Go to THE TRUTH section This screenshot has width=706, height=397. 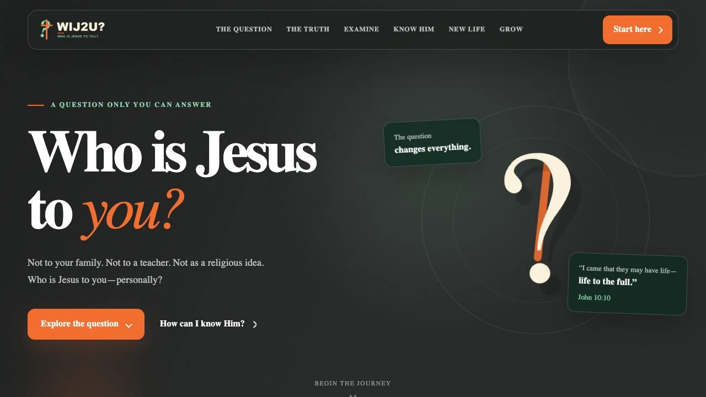point(308,29)
